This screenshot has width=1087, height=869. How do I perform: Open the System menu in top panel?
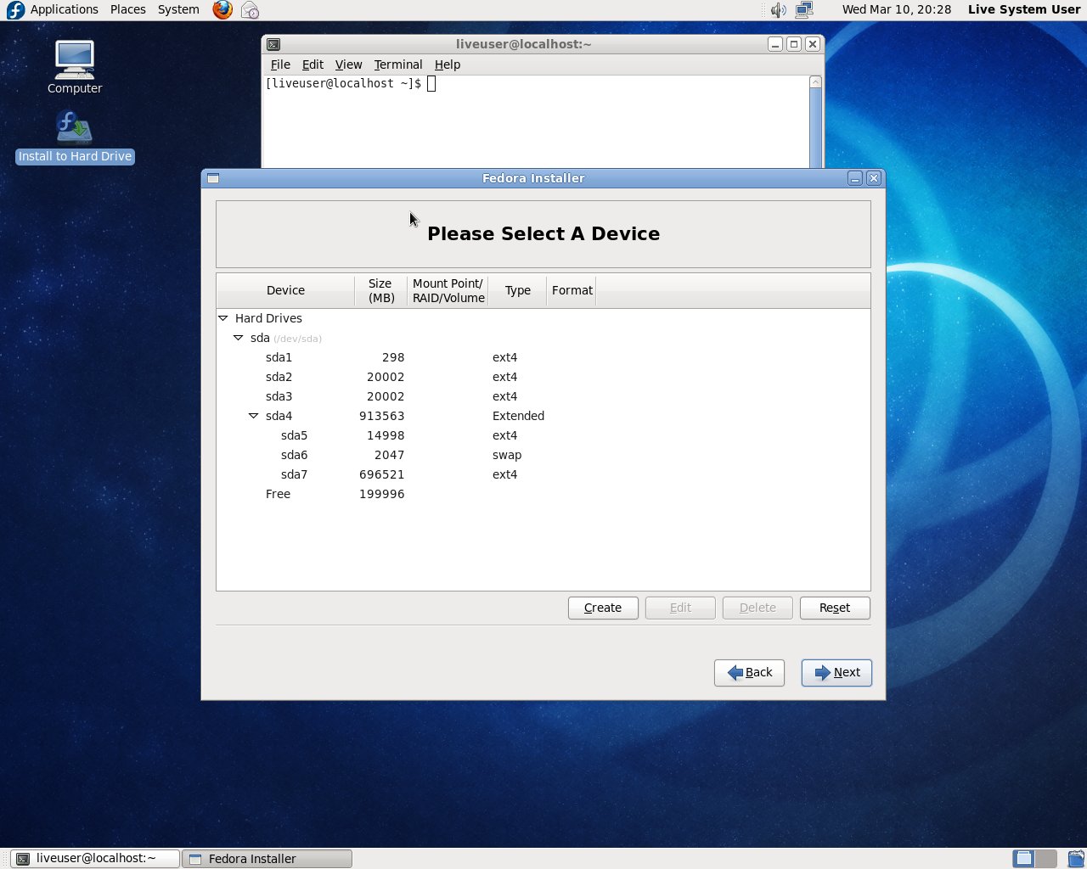178,9
